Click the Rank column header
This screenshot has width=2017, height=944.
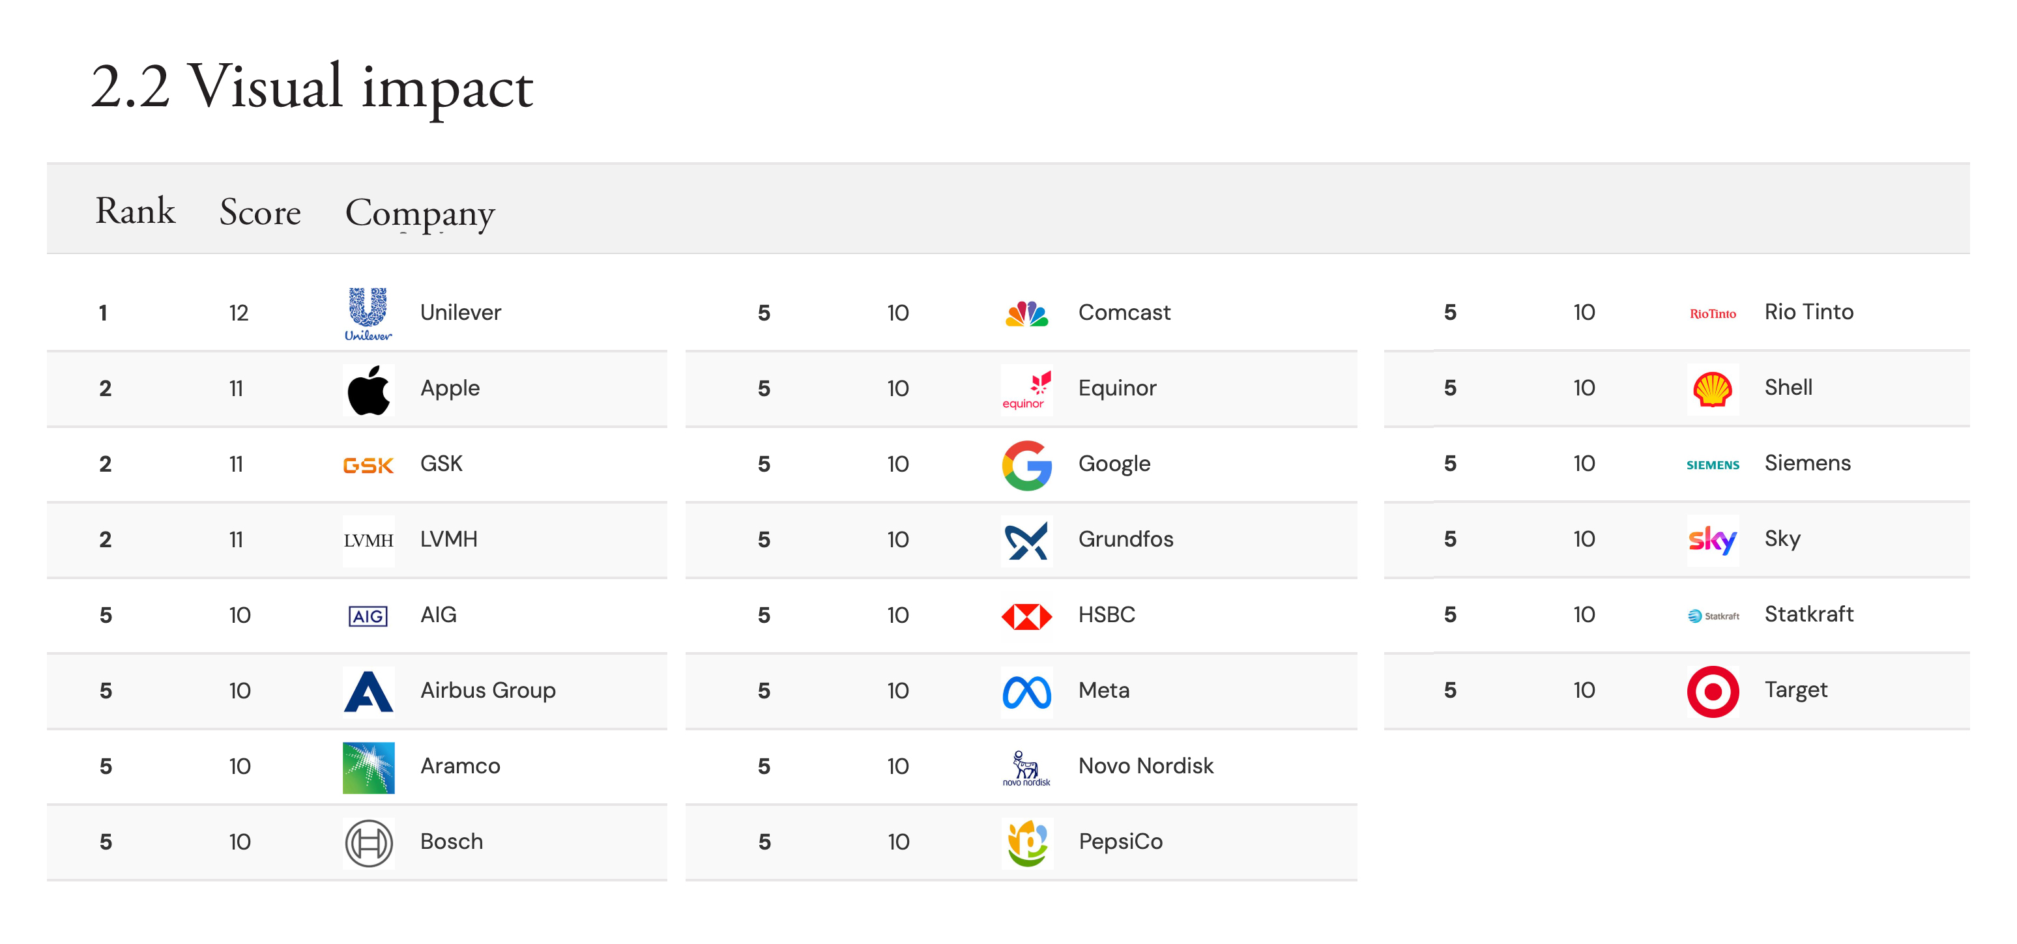pyautogui.click(x=135, y=211)
